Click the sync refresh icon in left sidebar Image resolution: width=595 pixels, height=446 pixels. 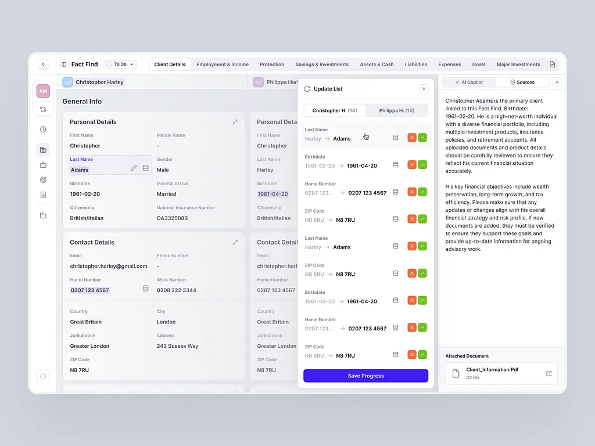tap(43, 109)
